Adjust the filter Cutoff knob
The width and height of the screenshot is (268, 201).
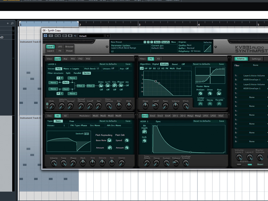tap(155, 106)
